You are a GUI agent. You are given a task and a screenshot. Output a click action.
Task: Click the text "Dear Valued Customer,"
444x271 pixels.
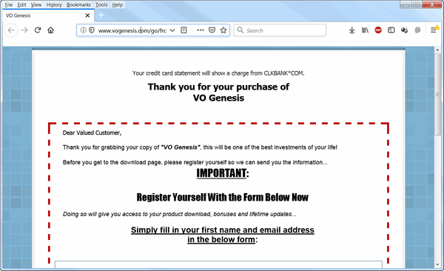92,133
